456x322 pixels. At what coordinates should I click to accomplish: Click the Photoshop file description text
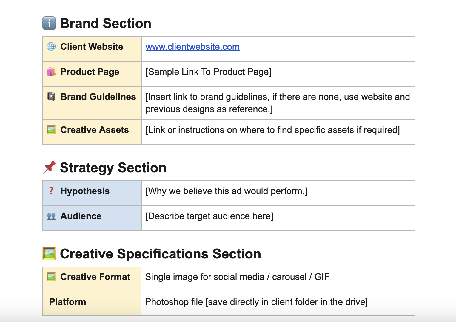click(x=256, y=302)
